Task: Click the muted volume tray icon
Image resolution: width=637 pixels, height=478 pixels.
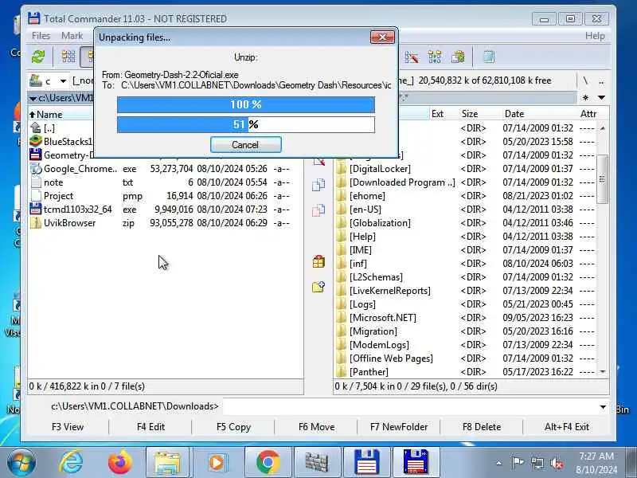Action: pos(557,463)
